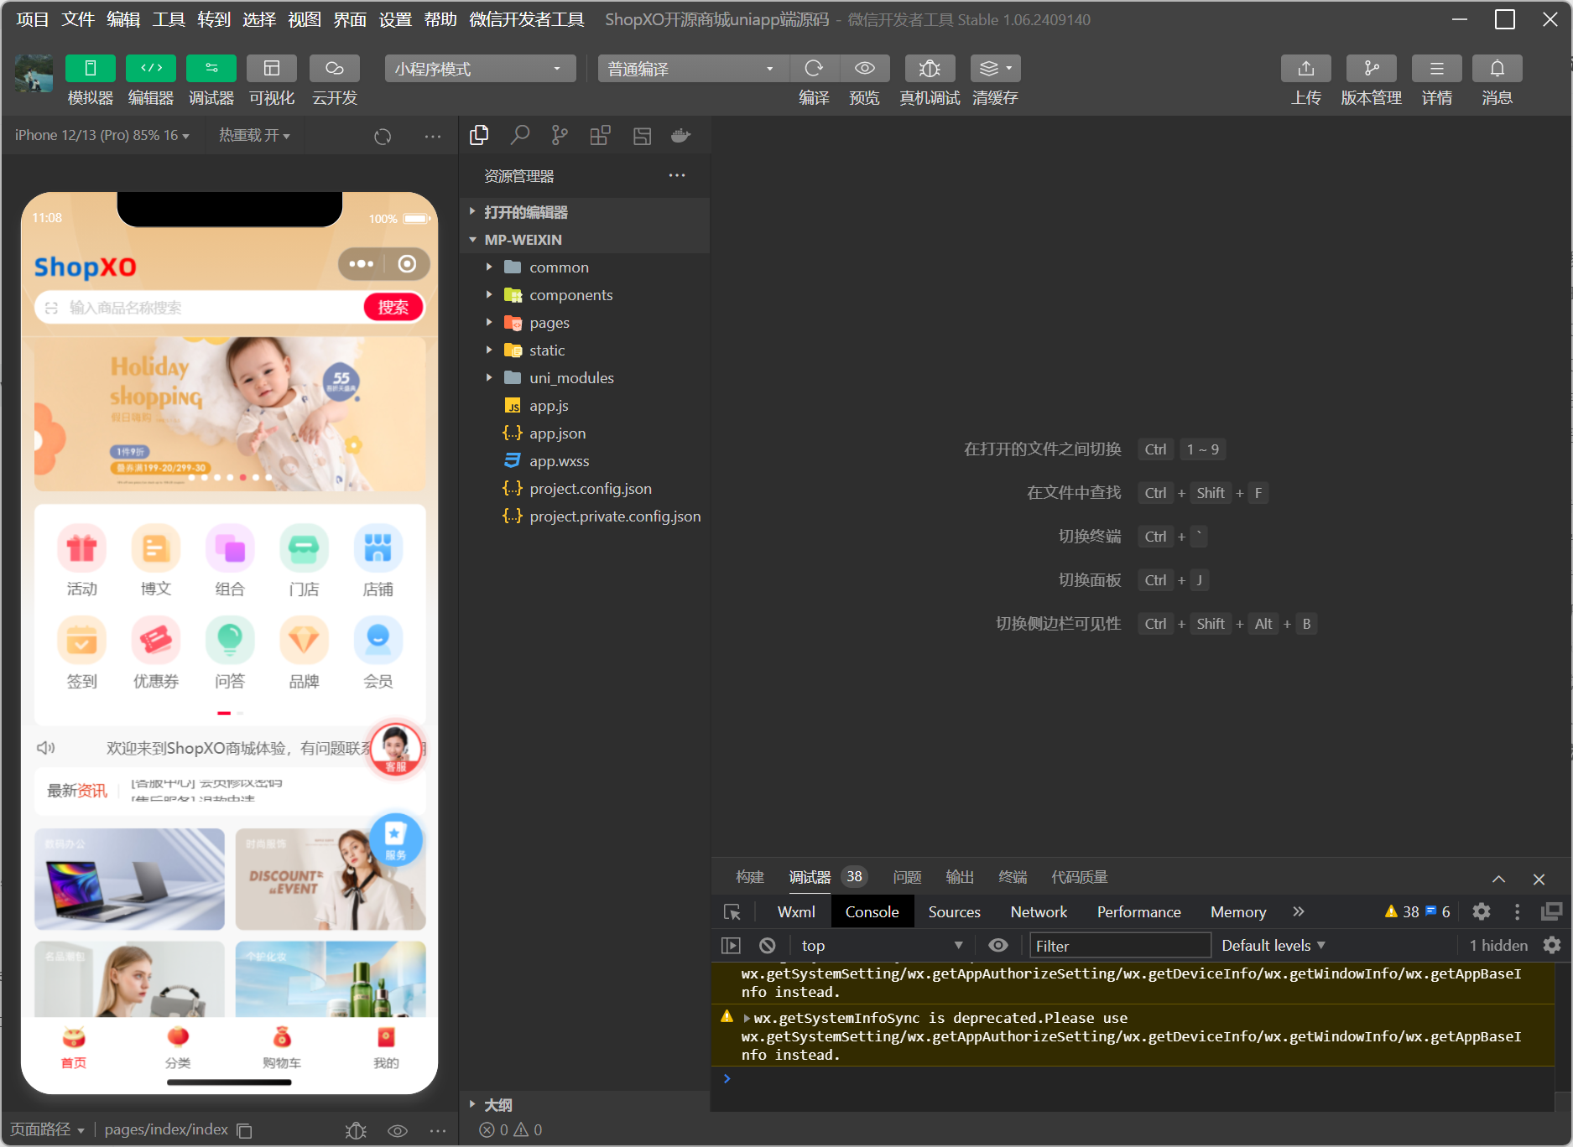Switch to the Code Quality tab
The width and height of the screenshot is (1573, 1147).
(x=1080, y=877)
